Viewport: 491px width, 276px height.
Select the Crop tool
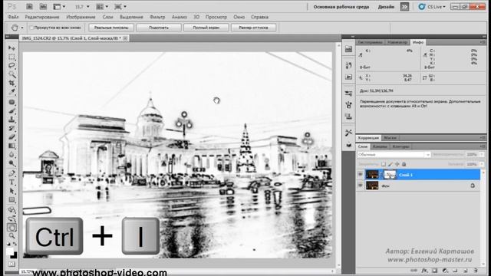[12, 84]
